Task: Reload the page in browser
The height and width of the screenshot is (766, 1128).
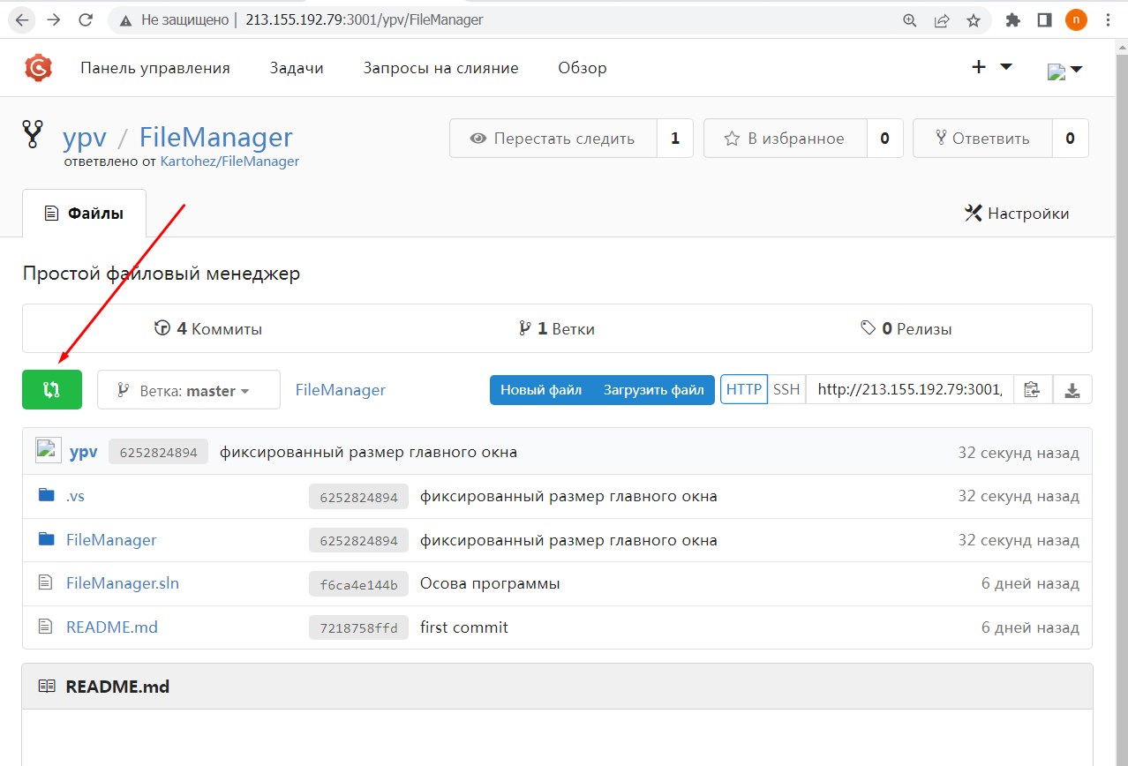Action: [86, 20]
